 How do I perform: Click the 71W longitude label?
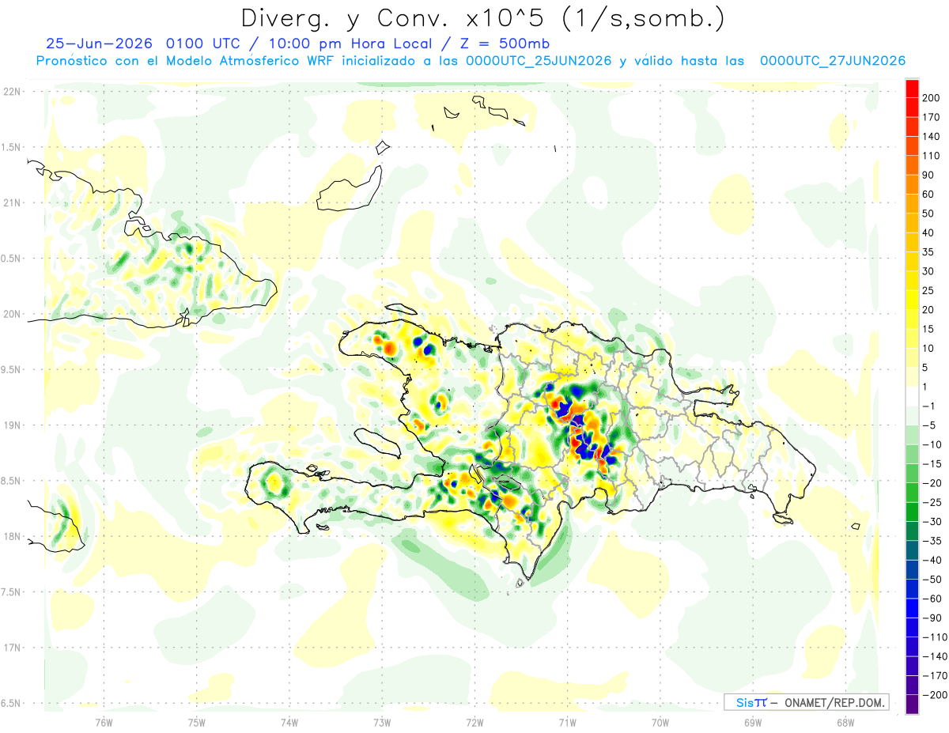567,722
